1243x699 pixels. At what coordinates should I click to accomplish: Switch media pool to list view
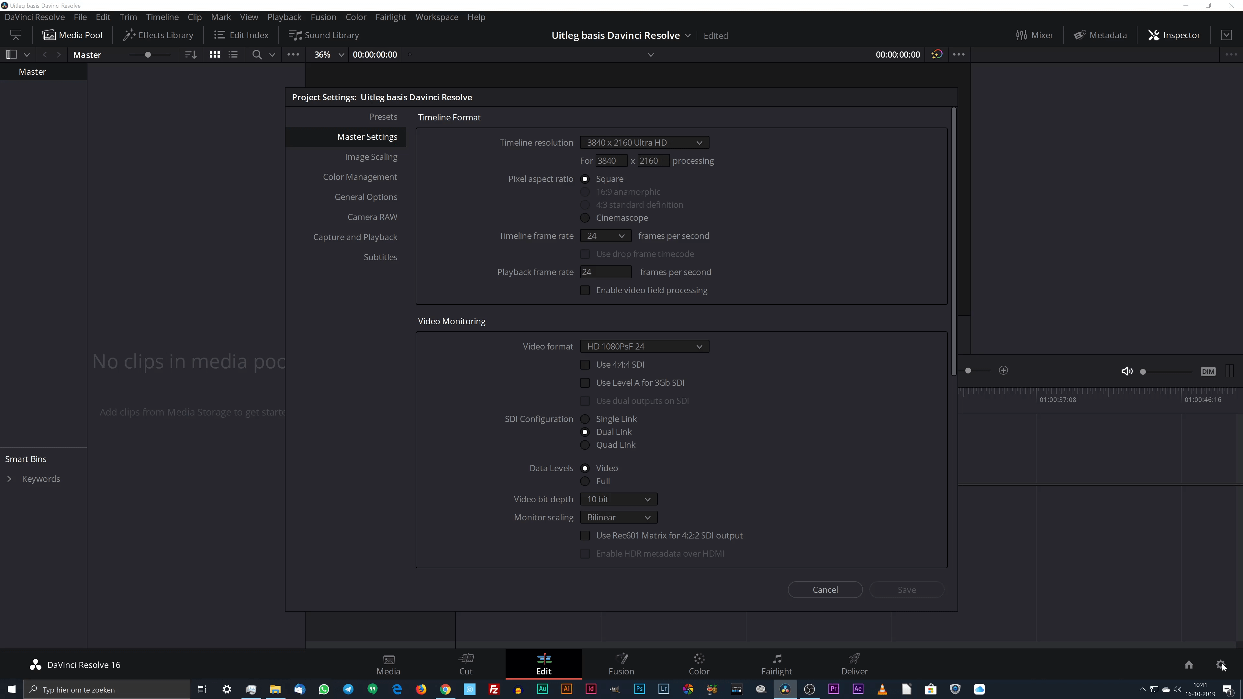(x=233, y=54)
